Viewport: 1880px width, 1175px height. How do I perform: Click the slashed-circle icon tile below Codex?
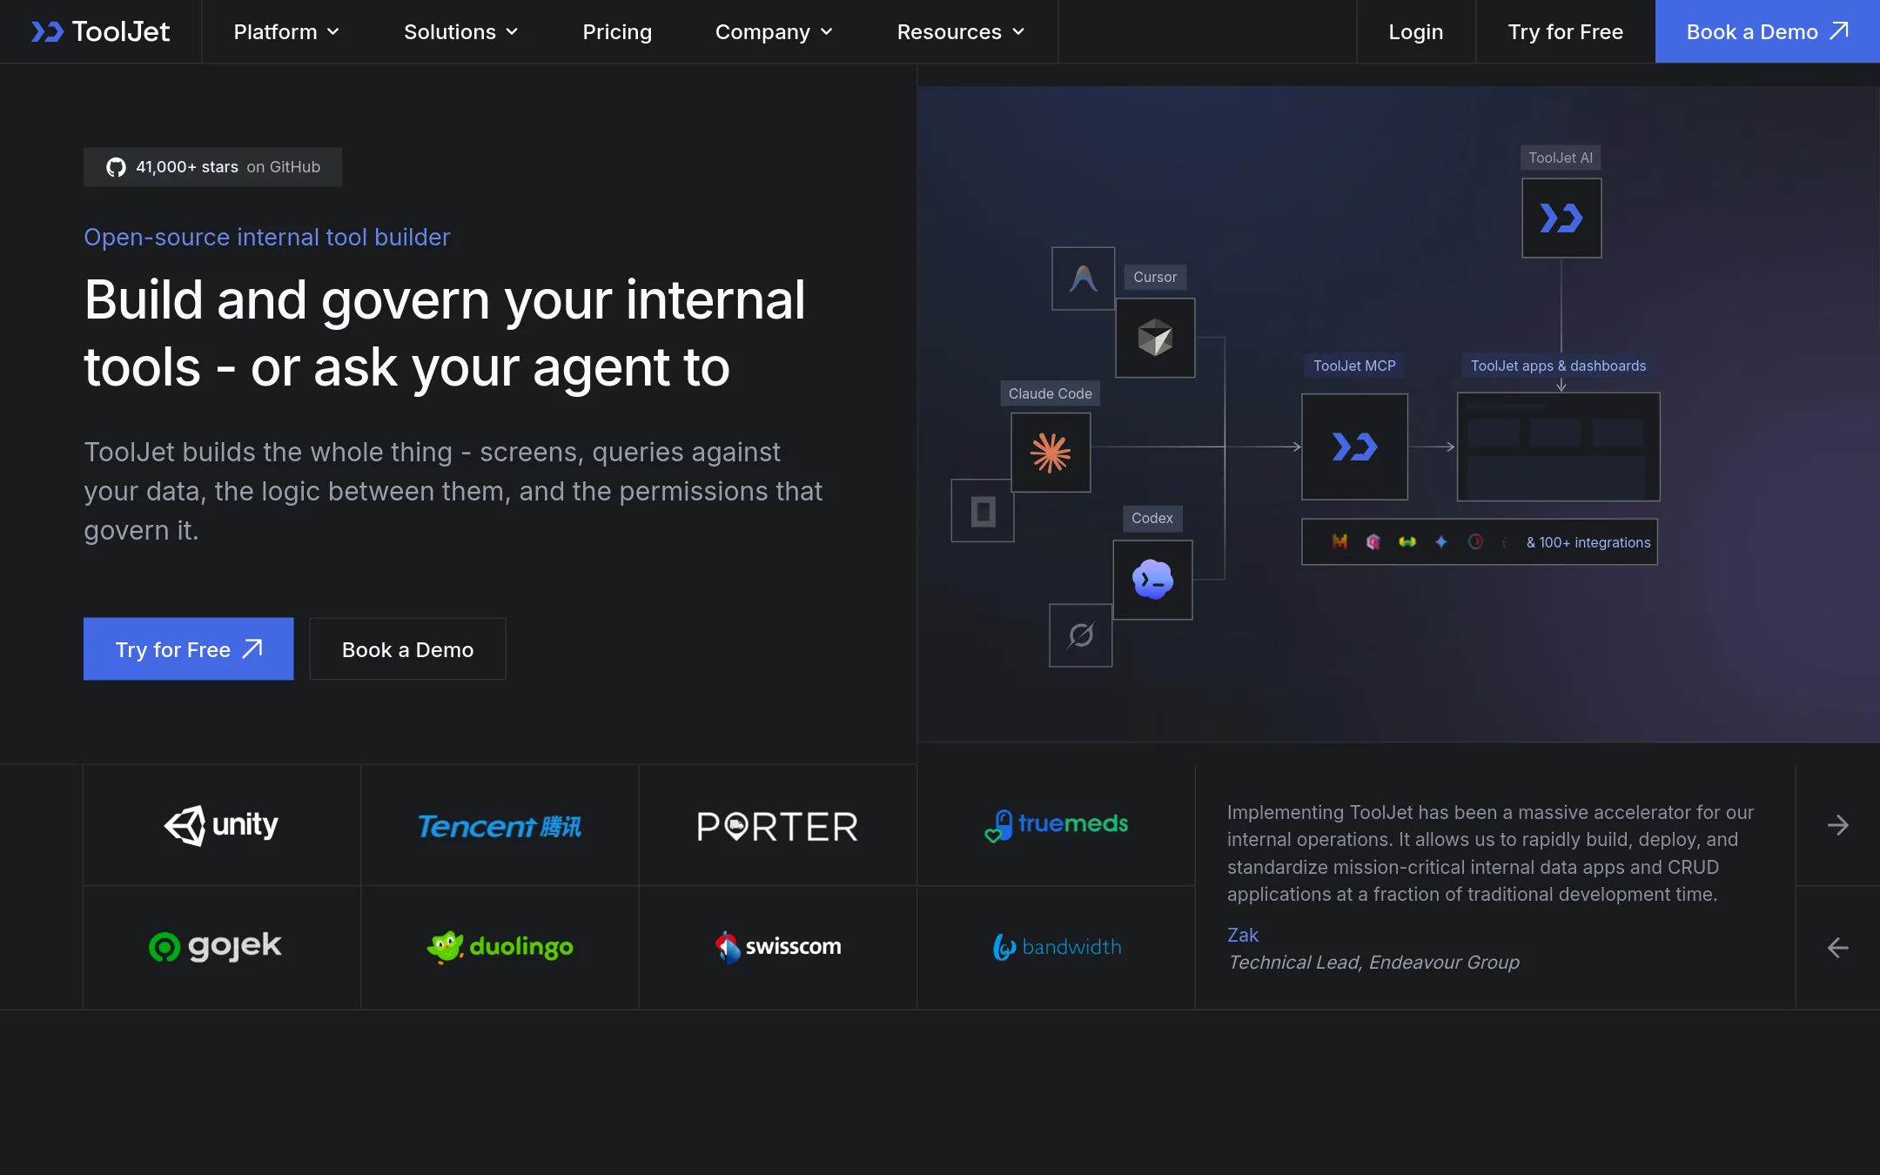(x=1080, y=635)
